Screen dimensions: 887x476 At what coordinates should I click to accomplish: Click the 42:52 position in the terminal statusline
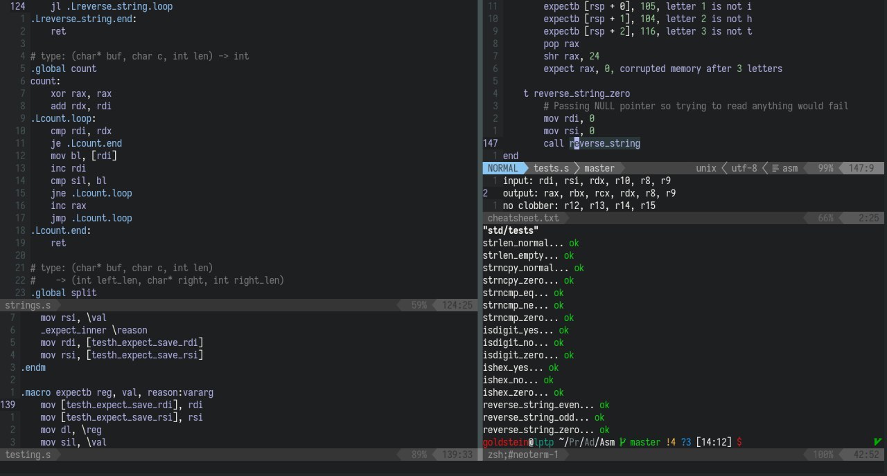(866, 455)
